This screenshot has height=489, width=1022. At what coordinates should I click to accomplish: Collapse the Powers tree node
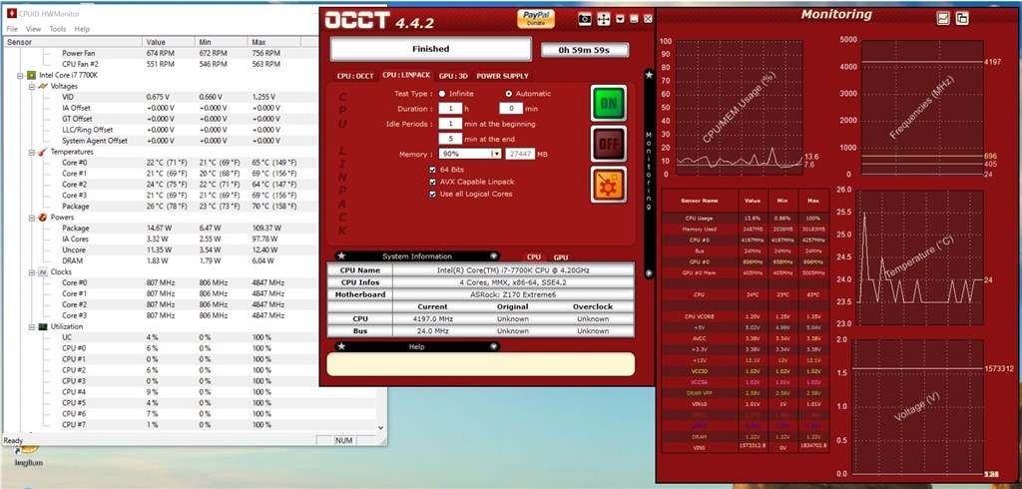coord(31,218)
